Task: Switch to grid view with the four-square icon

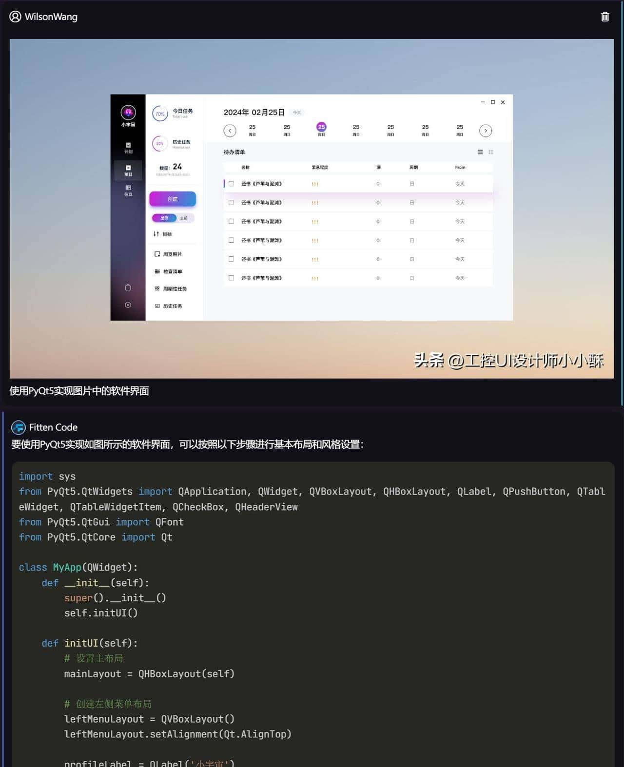Action: click(x=491, y=152)
